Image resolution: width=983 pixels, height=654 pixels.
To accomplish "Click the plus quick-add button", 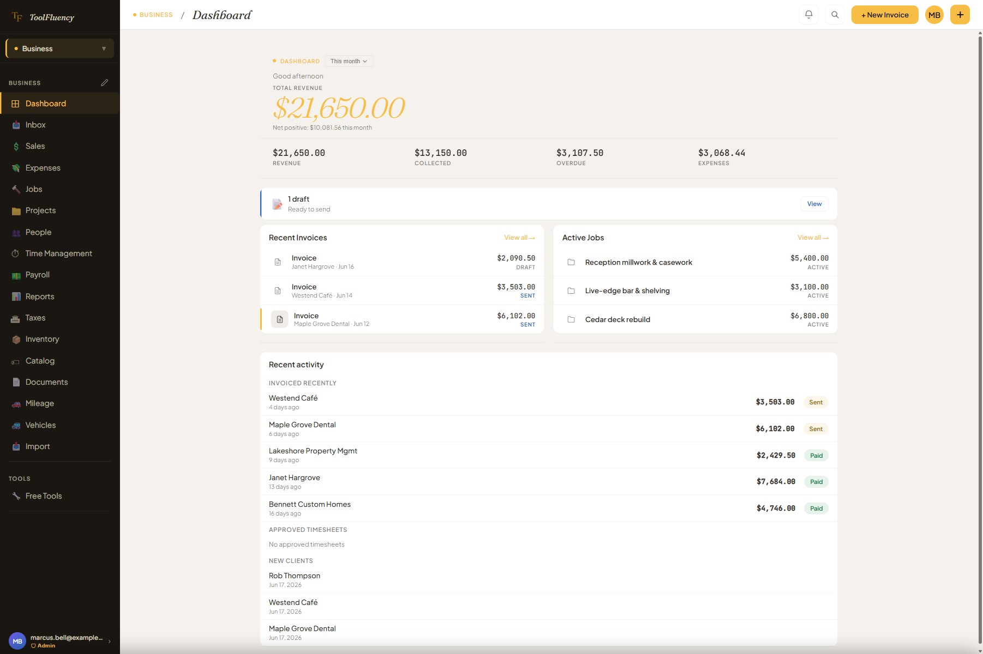I will 960,15.
